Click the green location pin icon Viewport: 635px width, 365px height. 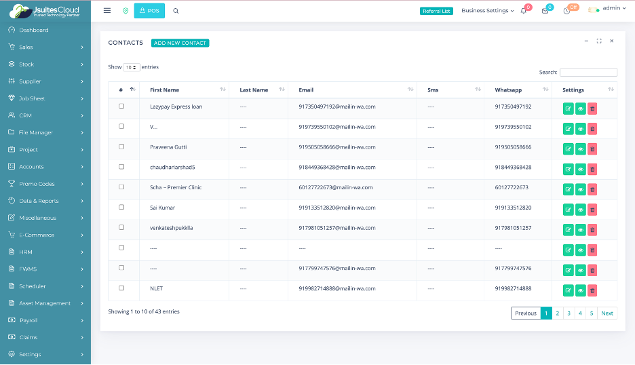[x=126, y=11]
